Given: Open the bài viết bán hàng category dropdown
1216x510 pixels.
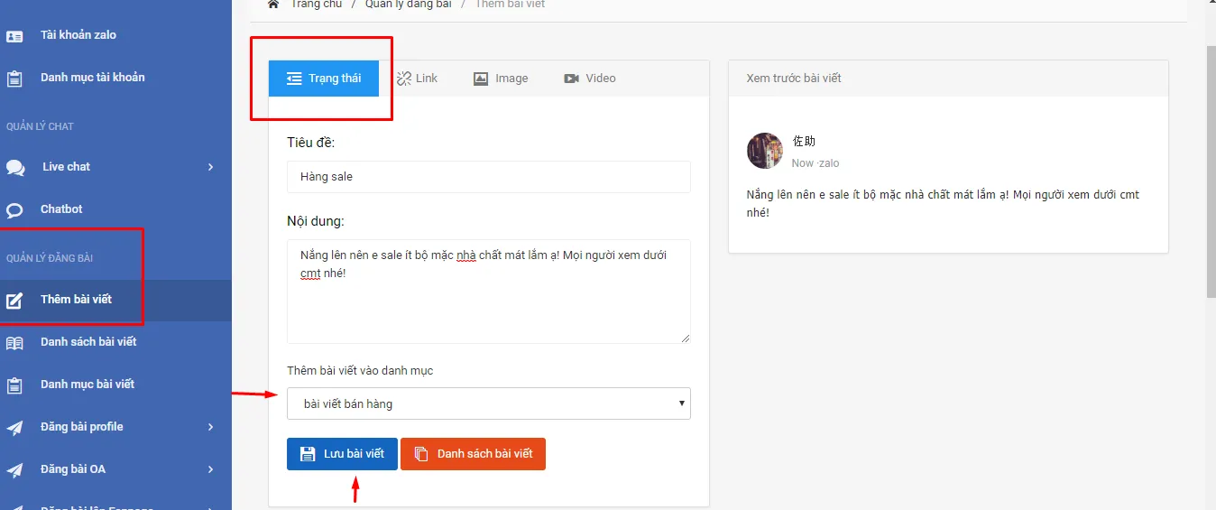Looking at the screenshot, I should [x=488, y=403].
